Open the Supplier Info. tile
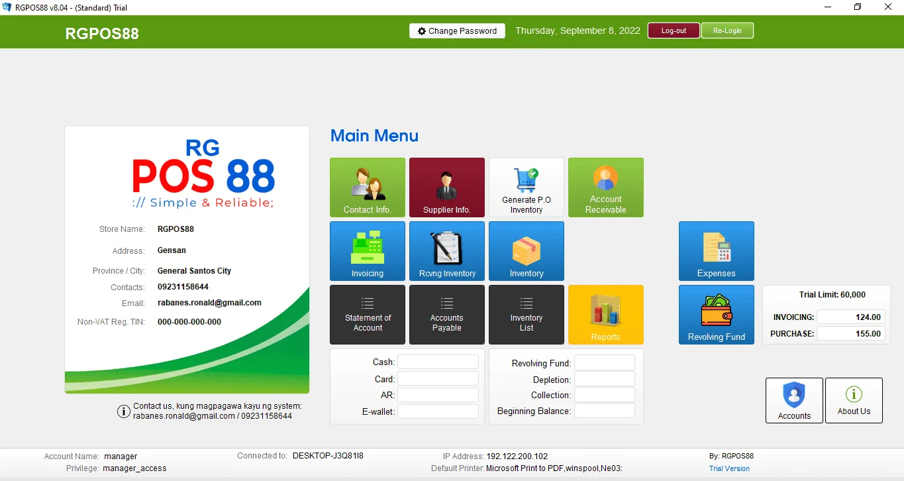The width and height of the screenshot is (904, 481). point(447,187)
